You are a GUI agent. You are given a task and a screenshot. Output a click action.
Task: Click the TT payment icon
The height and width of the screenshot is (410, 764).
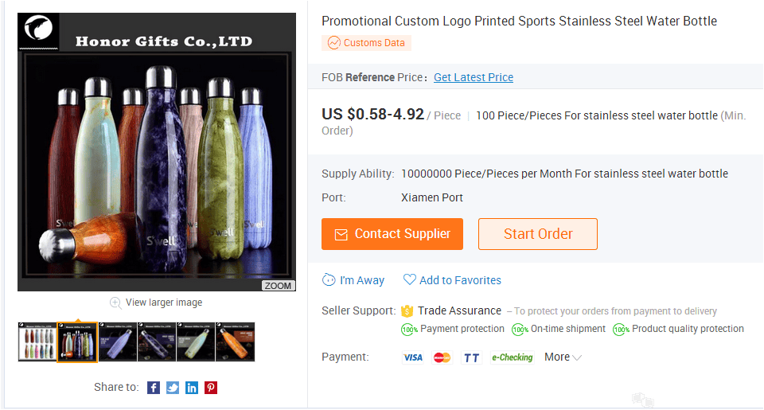coord(471,357)
